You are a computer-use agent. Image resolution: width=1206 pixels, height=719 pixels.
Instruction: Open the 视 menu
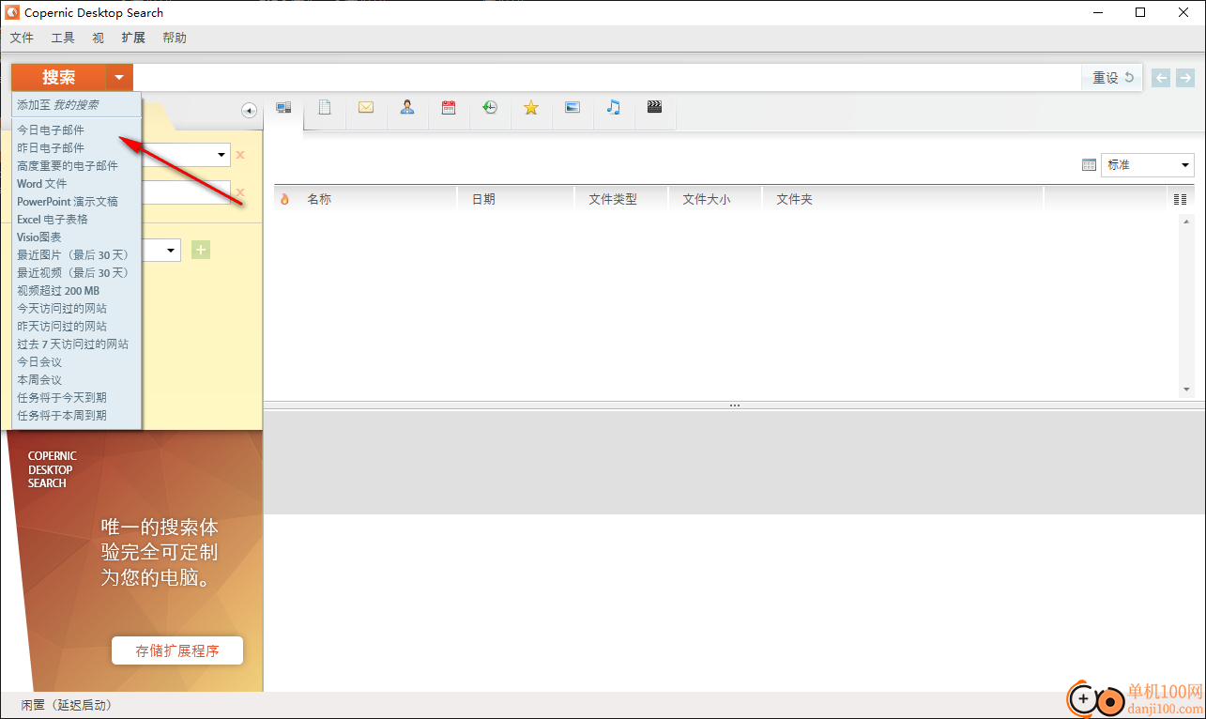click(99, 38)
